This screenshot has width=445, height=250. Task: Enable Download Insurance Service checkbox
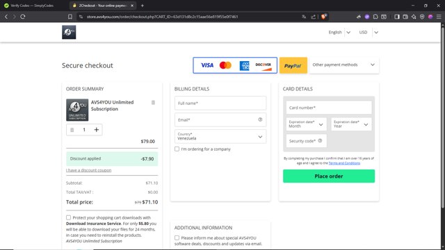point(68,217)
